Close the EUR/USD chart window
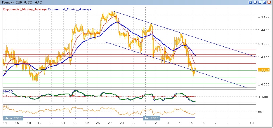273x128 pixels. tap(269, 2)
